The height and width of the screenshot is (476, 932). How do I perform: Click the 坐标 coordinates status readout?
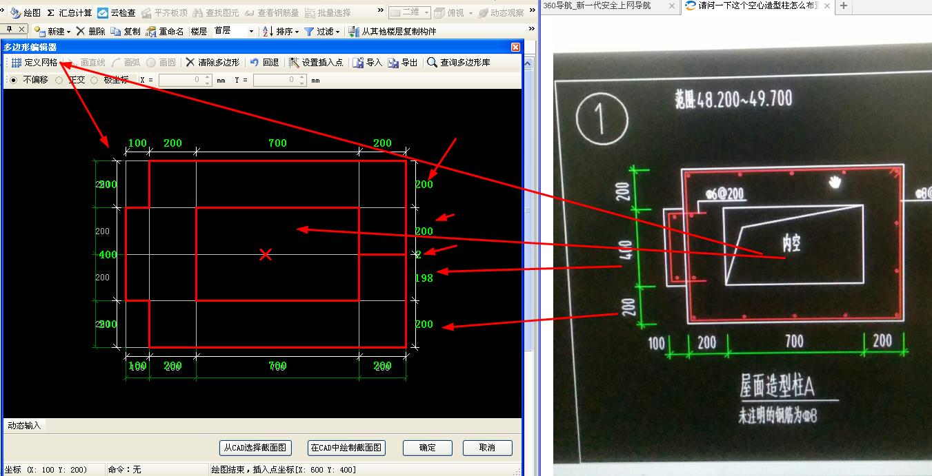[x=46, y=470]
